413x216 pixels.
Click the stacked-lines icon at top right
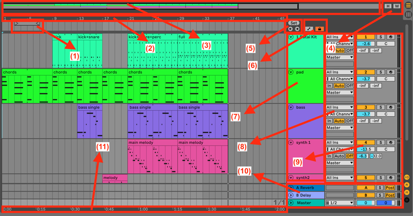[408, 5]
